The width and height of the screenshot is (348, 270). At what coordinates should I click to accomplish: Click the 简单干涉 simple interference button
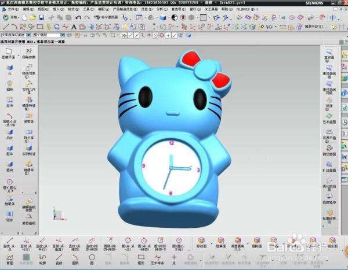(x=310, y=27)
